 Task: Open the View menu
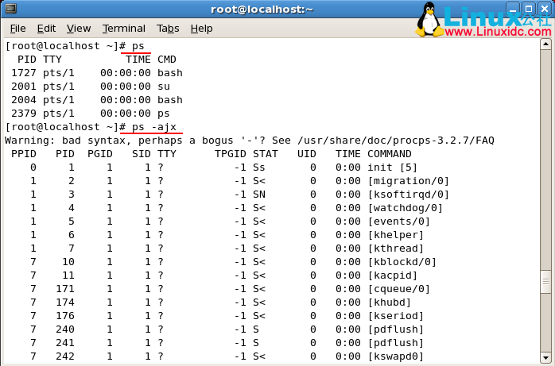(x=79, y=29)
